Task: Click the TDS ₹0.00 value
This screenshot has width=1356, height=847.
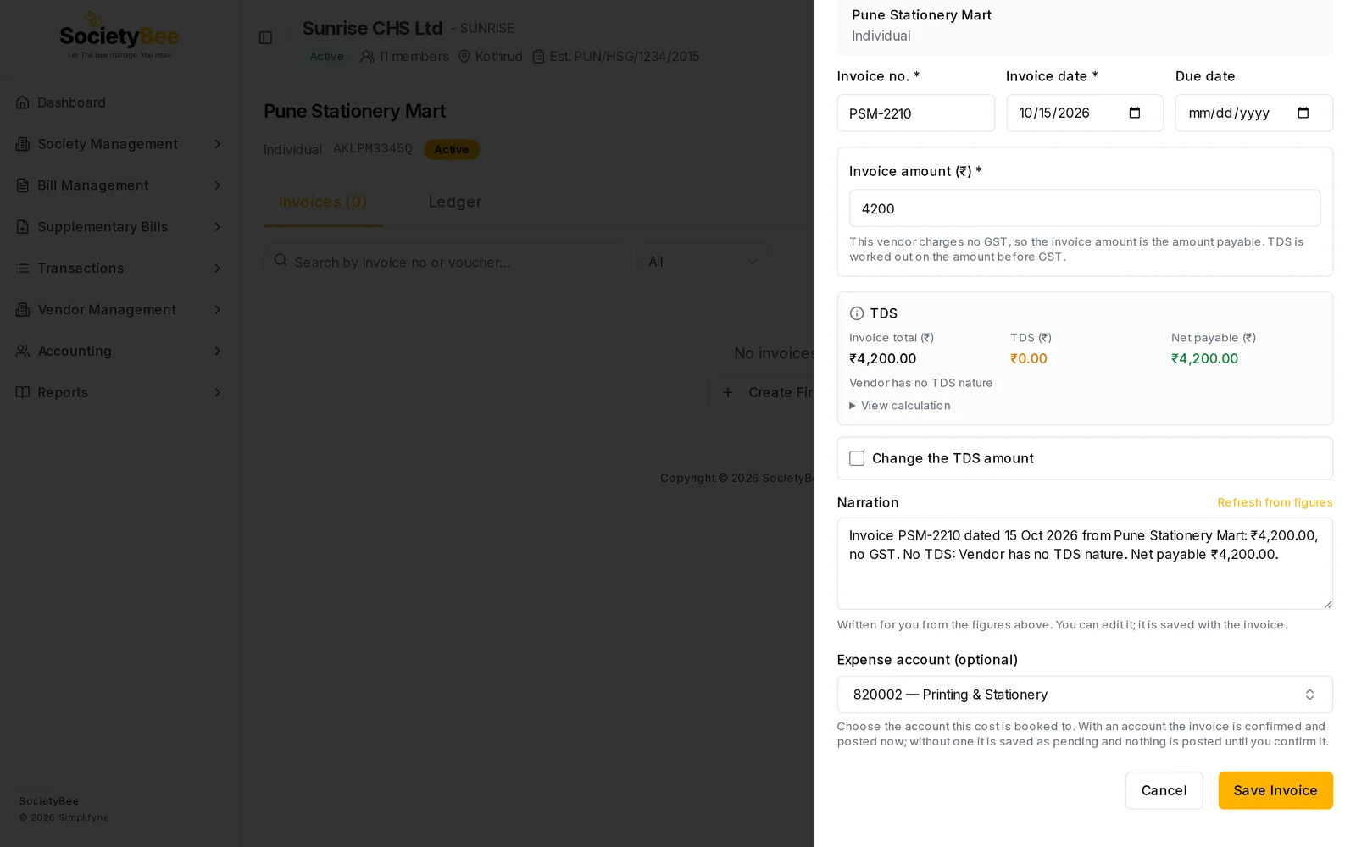Action: 1029,358
